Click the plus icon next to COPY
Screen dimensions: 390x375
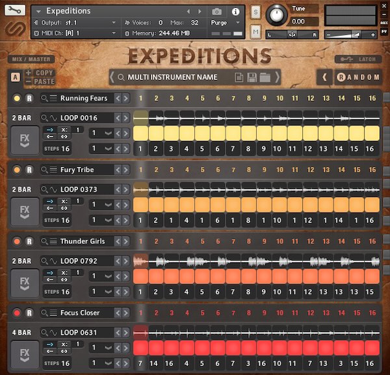pos(29,73)
